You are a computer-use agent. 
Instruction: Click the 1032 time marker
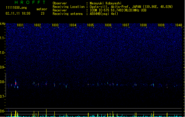[37, 25]
